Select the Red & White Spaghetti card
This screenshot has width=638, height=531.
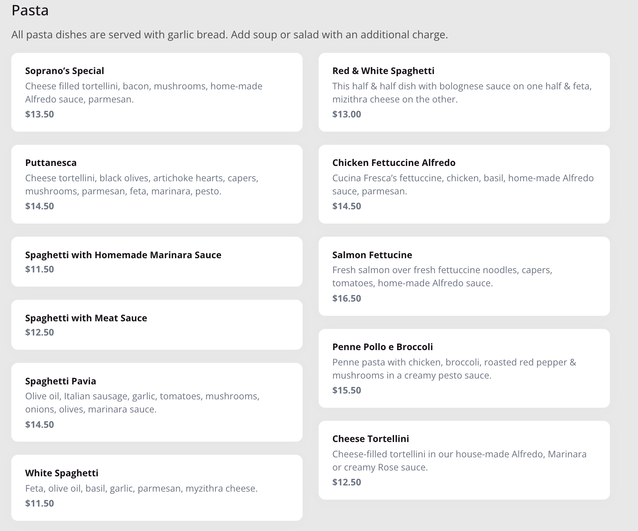click(464, 92)
